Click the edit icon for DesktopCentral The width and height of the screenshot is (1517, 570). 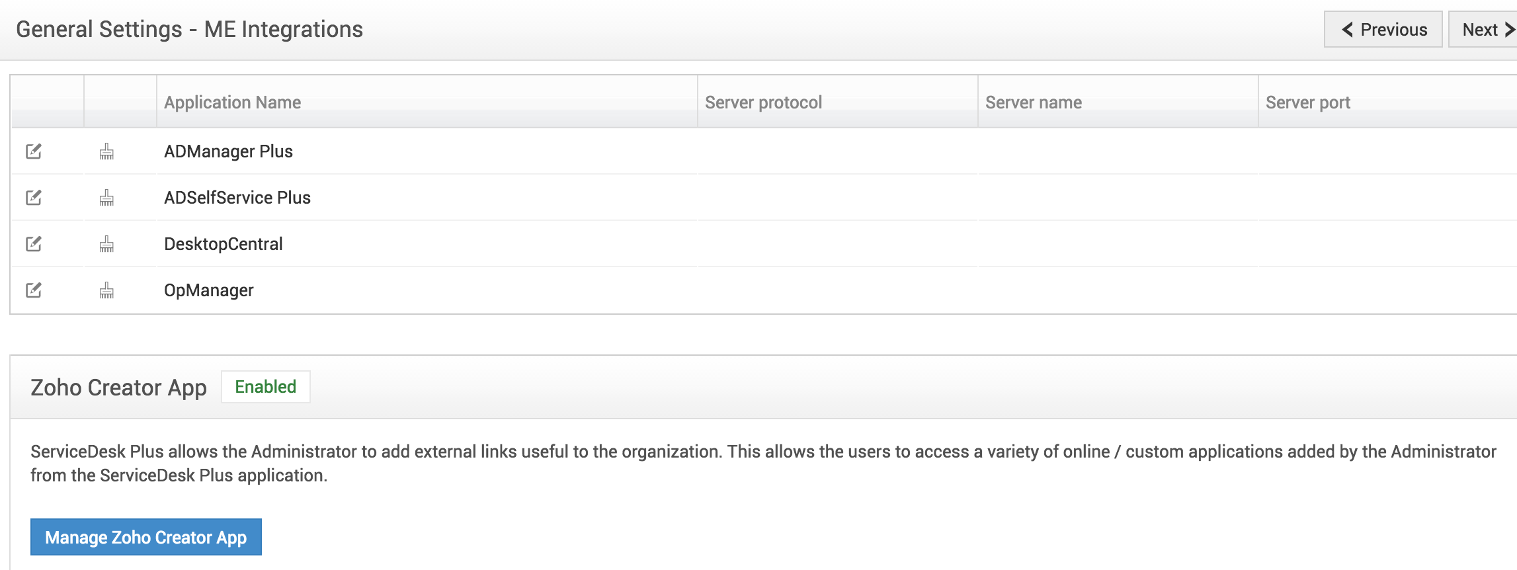point(34,244)
